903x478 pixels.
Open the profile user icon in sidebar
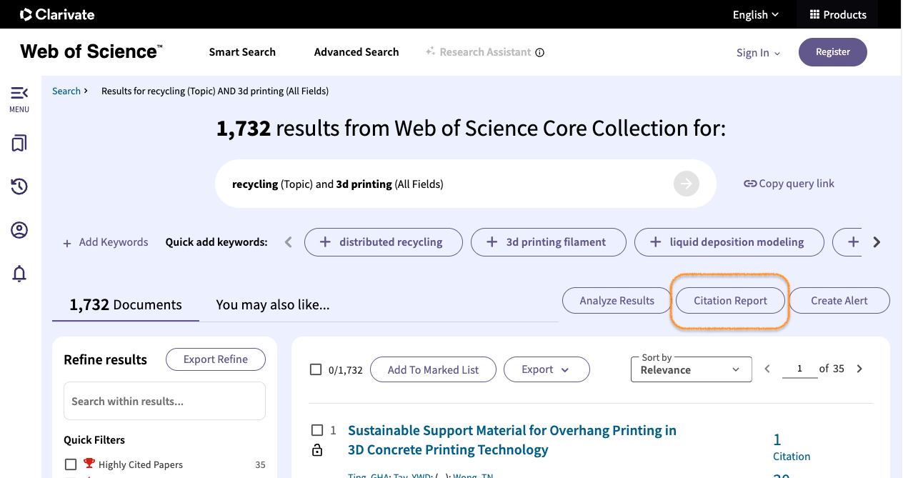(x=19, y=230)
